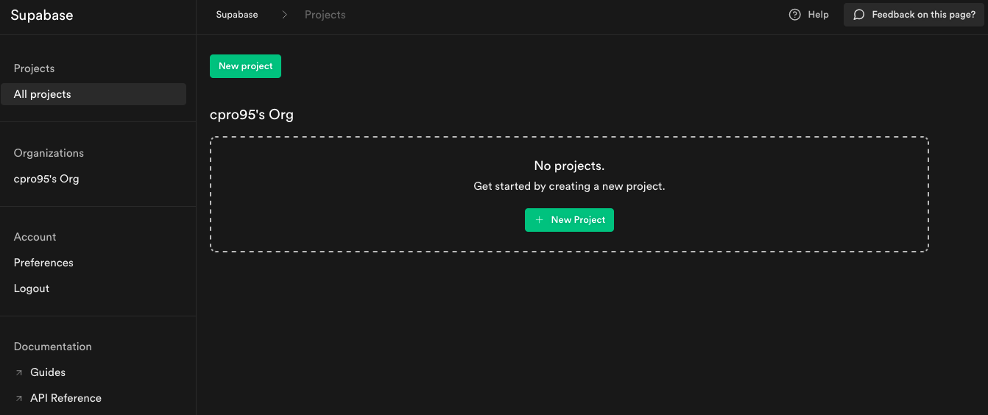Click the 'No projects.' text
The height and width of the screenshot is (415, 988).
pyautogui.click(x=569, y=166)
